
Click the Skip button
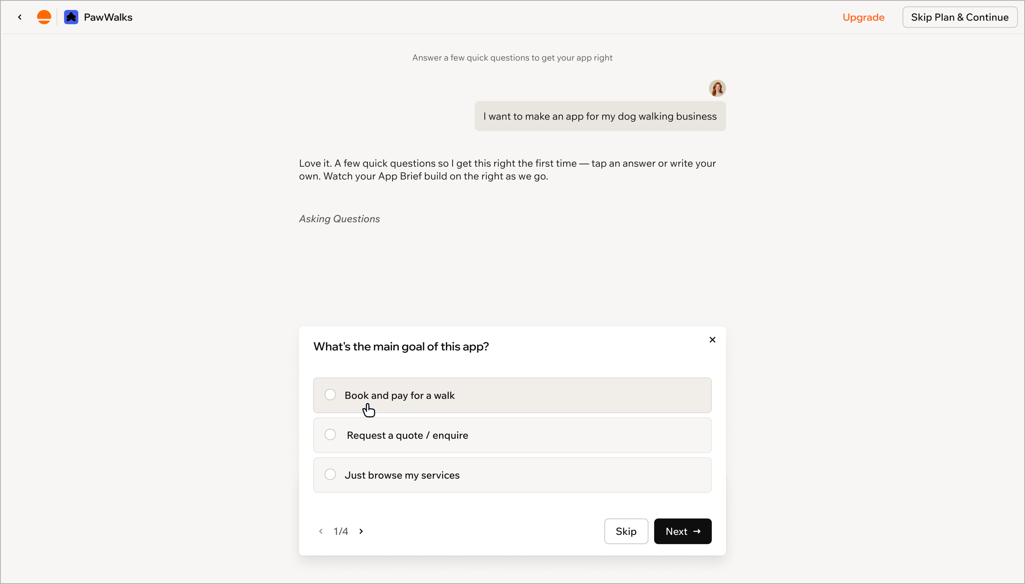point(626,531)
